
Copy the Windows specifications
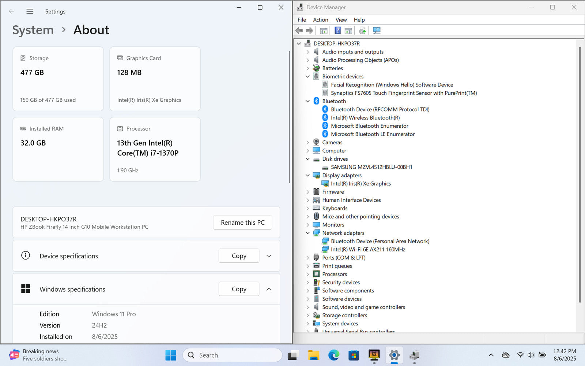click(x=239, y=289)
